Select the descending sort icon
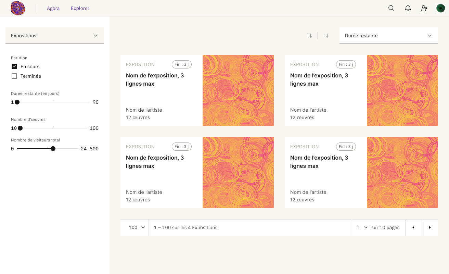This screenshot has height=274, width=449. [x=326, y=35]
